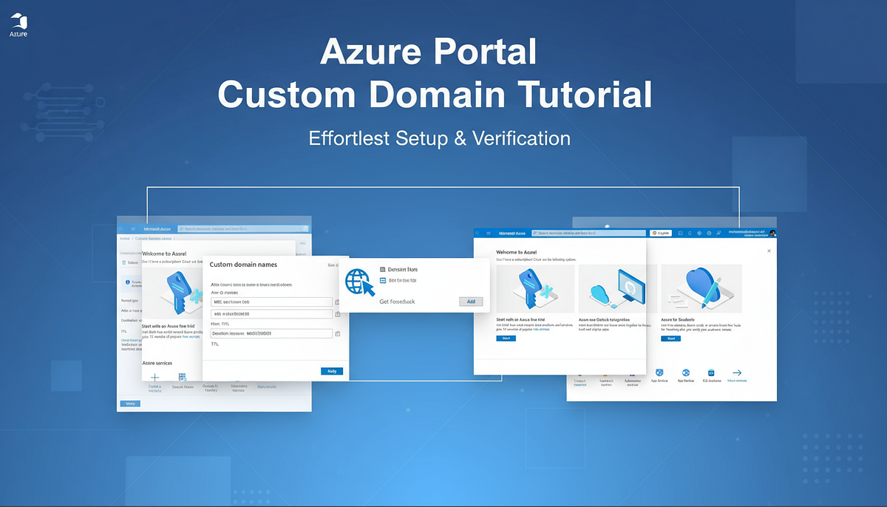The image size is (887, 507).
Task: Click the Verify button at the bottom left
Action: tap(131, 404)
